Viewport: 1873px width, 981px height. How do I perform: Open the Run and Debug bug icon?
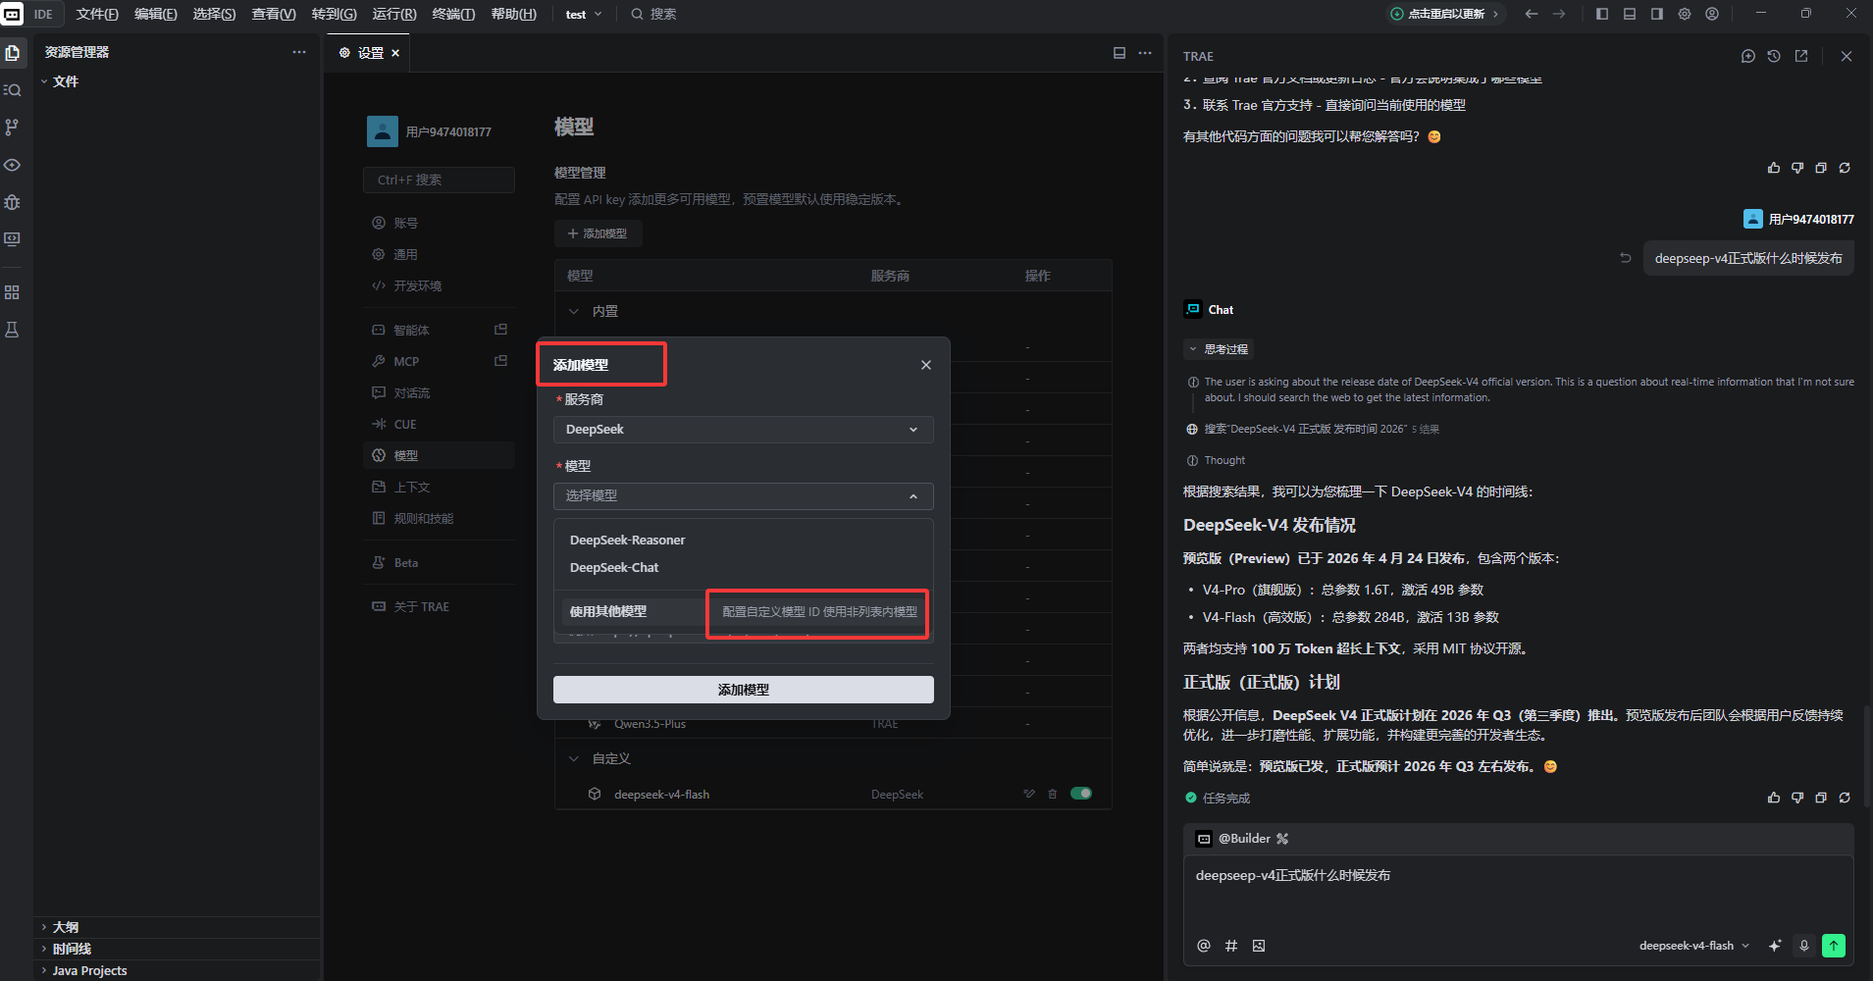(x=12, y=202)
